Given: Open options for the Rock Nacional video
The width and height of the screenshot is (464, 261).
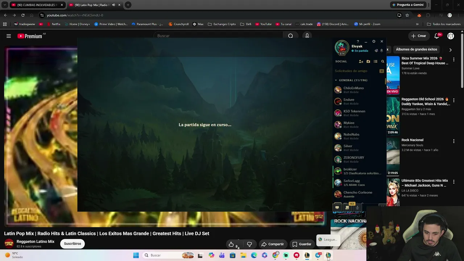Looking at the screenshot, I should [454, 141].
